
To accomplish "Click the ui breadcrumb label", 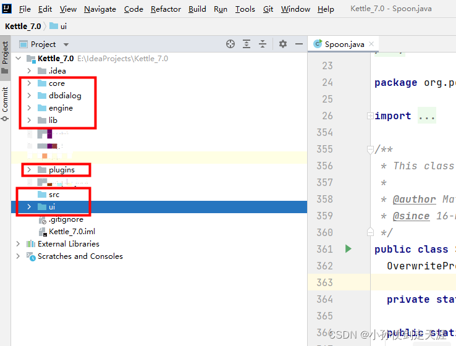I will (x=64, y=27).
